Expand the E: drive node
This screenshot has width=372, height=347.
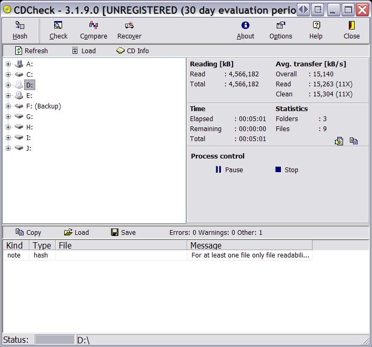(x=8, y=96)
